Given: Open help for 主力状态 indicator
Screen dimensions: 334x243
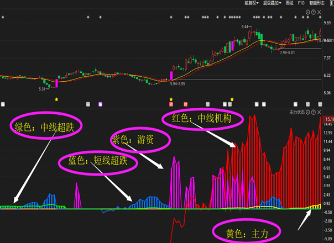Looking at the screenshot, I should (314, 112).
